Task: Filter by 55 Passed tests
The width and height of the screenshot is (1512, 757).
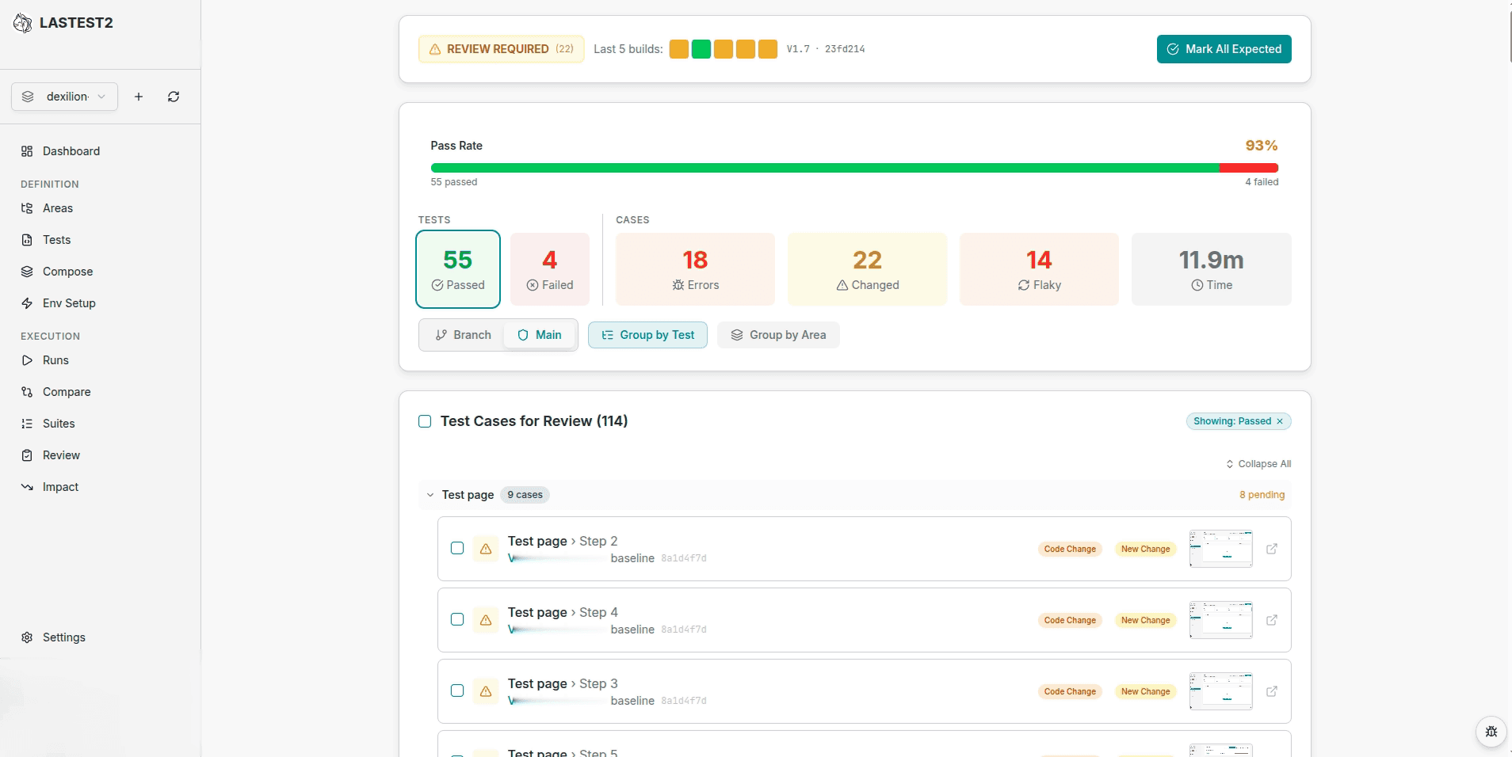Action: 458,269
